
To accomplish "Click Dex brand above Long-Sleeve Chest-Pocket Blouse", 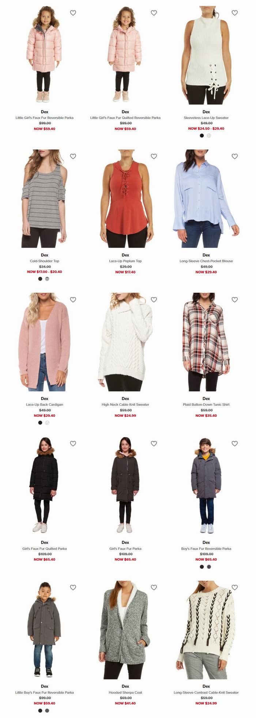I will pos(206,255).
